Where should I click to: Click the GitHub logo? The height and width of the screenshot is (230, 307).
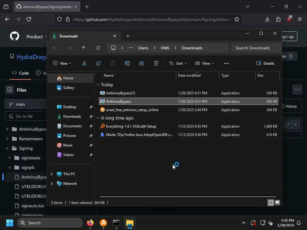pyautogui.click(x=15, y=36)
